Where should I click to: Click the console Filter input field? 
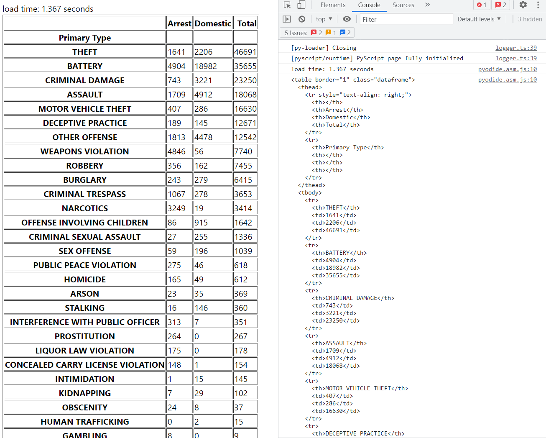pyautogui.click(x=406, y=19)
